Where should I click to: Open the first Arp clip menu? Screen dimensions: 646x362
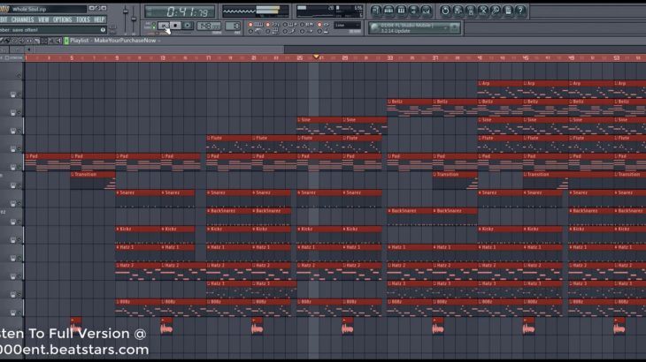click(x=480, y=83)
